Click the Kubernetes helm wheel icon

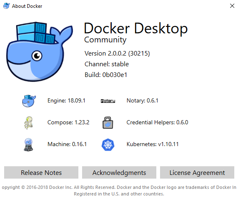(108, 144)
